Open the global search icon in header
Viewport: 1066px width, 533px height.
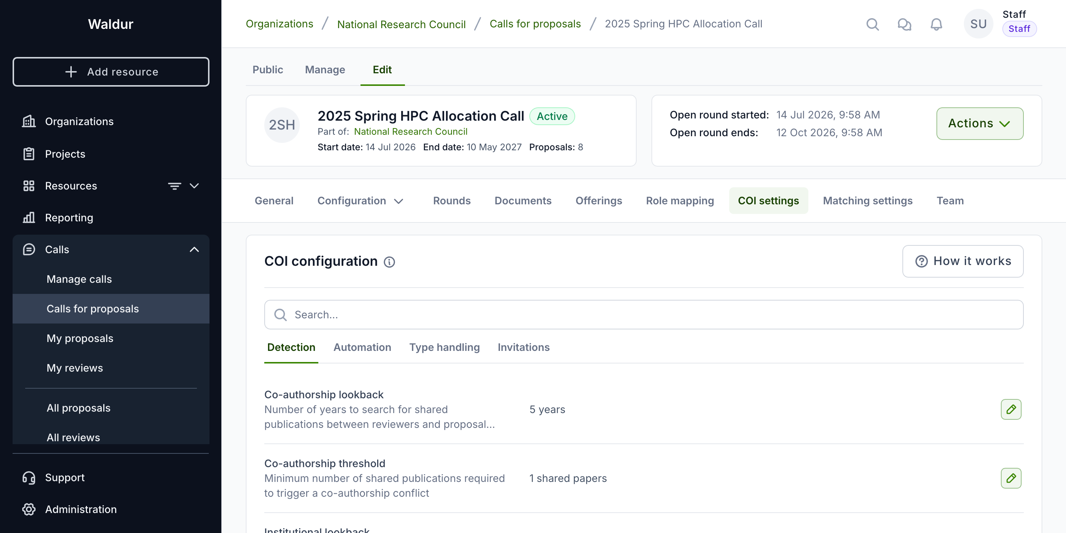point(872,24)
